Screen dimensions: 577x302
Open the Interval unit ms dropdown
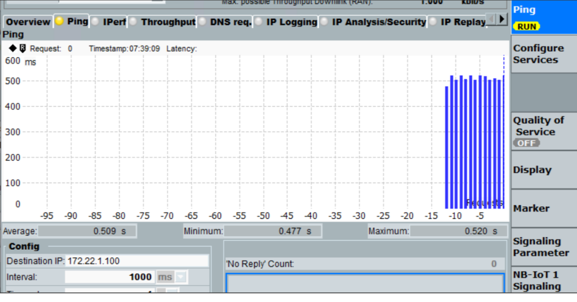click(x=181, y=277)
